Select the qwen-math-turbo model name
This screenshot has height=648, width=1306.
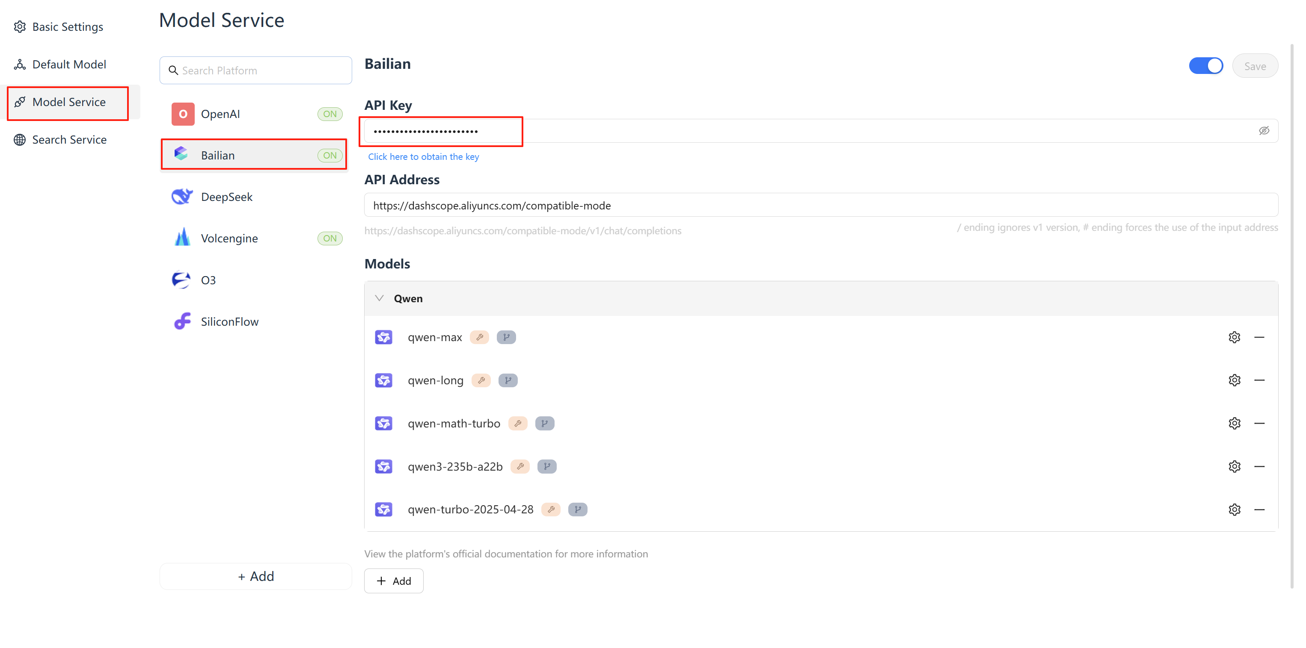tap(454, 423)
